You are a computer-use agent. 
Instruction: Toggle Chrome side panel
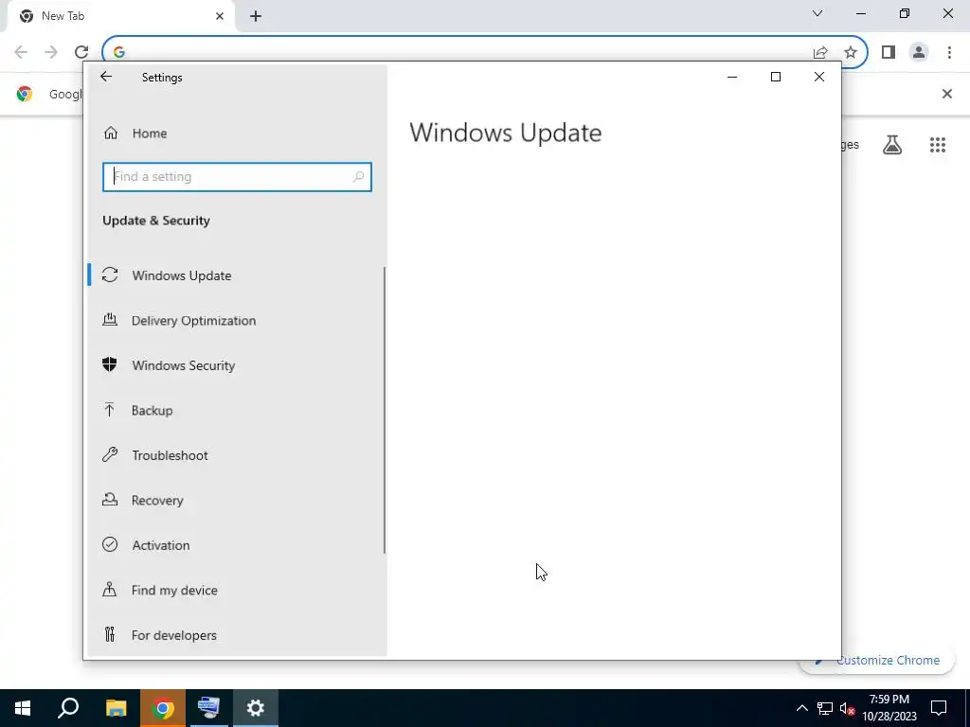point(889,52)
